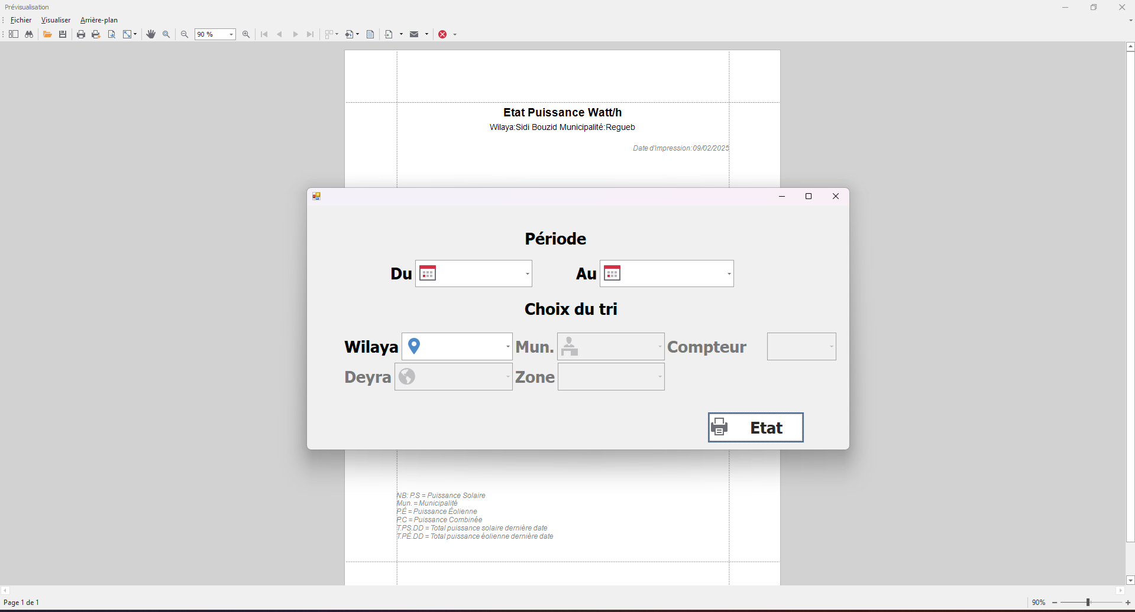Expand the Du date picker dropdown
This screenshot has height=612, width=1135.
527,274
